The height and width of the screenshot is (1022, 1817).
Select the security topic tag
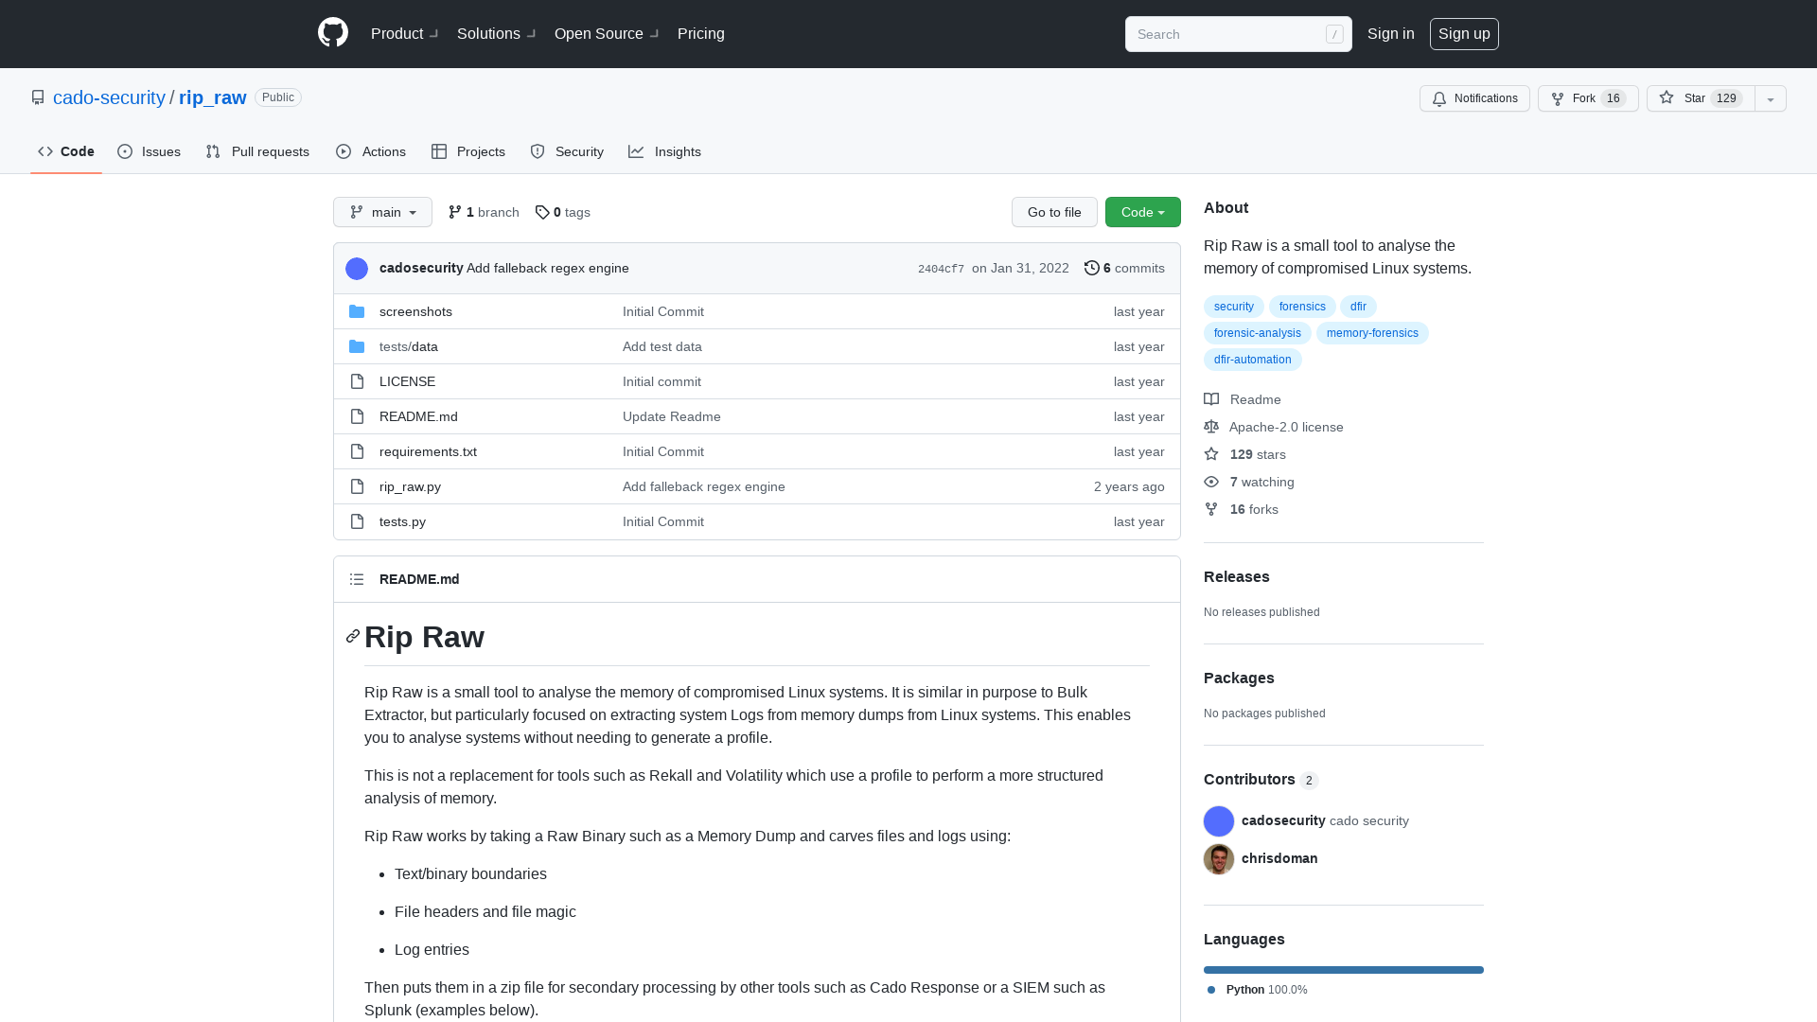[1234, 307]
